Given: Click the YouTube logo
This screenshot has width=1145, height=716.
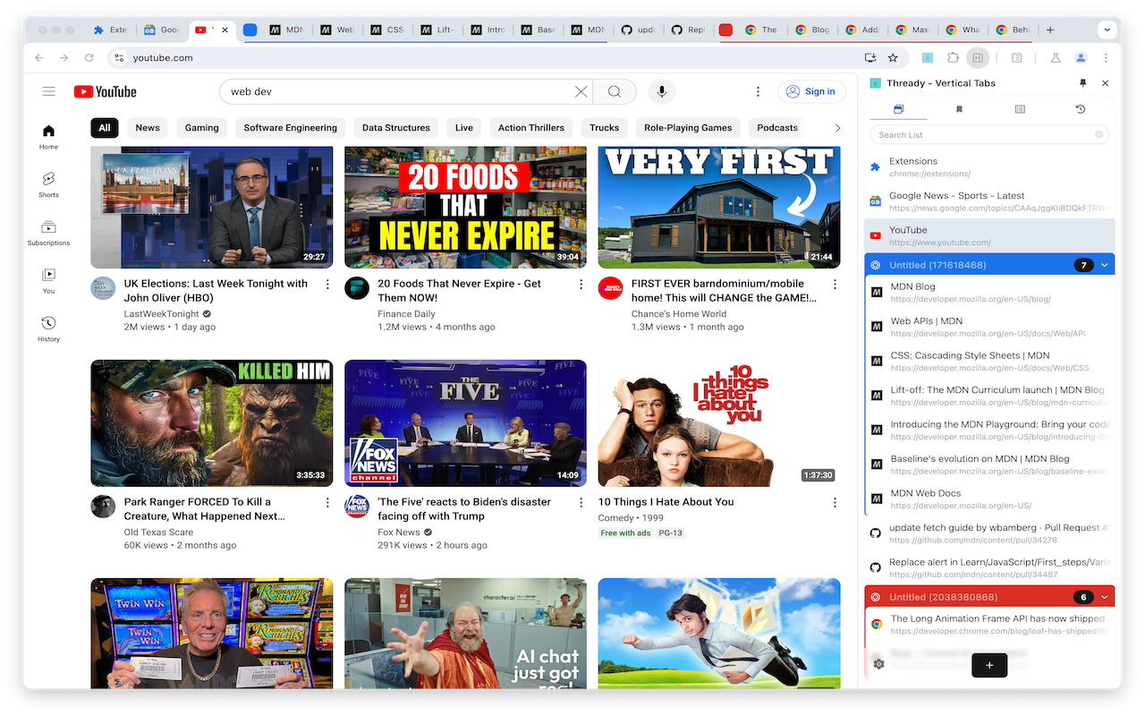Looking at the screenshot, I should click(x=106, y=91).
